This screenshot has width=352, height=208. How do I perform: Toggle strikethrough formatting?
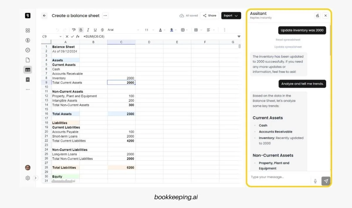102,30
